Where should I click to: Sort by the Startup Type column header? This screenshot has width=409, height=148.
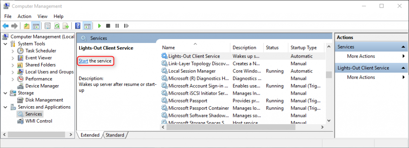point(306,47)
